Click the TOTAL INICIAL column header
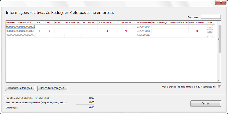Screen dimensions: 228x114 point(106,22)
